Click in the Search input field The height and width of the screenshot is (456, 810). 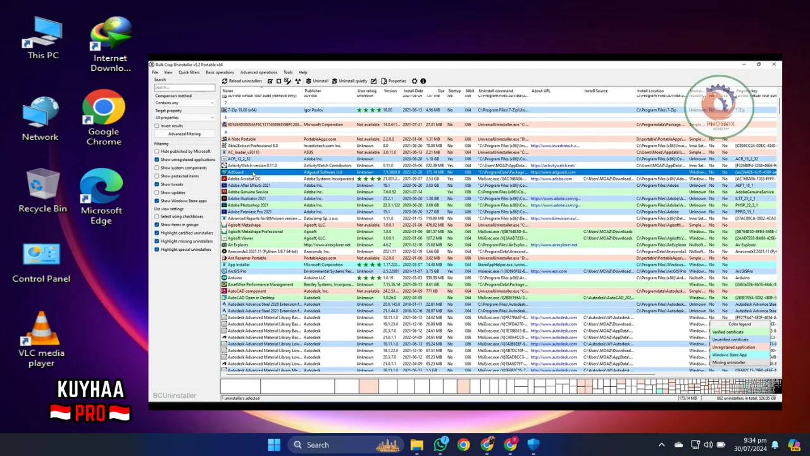tap(185, 87)
